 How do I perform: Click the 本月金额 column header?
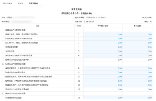click(137, 26)
